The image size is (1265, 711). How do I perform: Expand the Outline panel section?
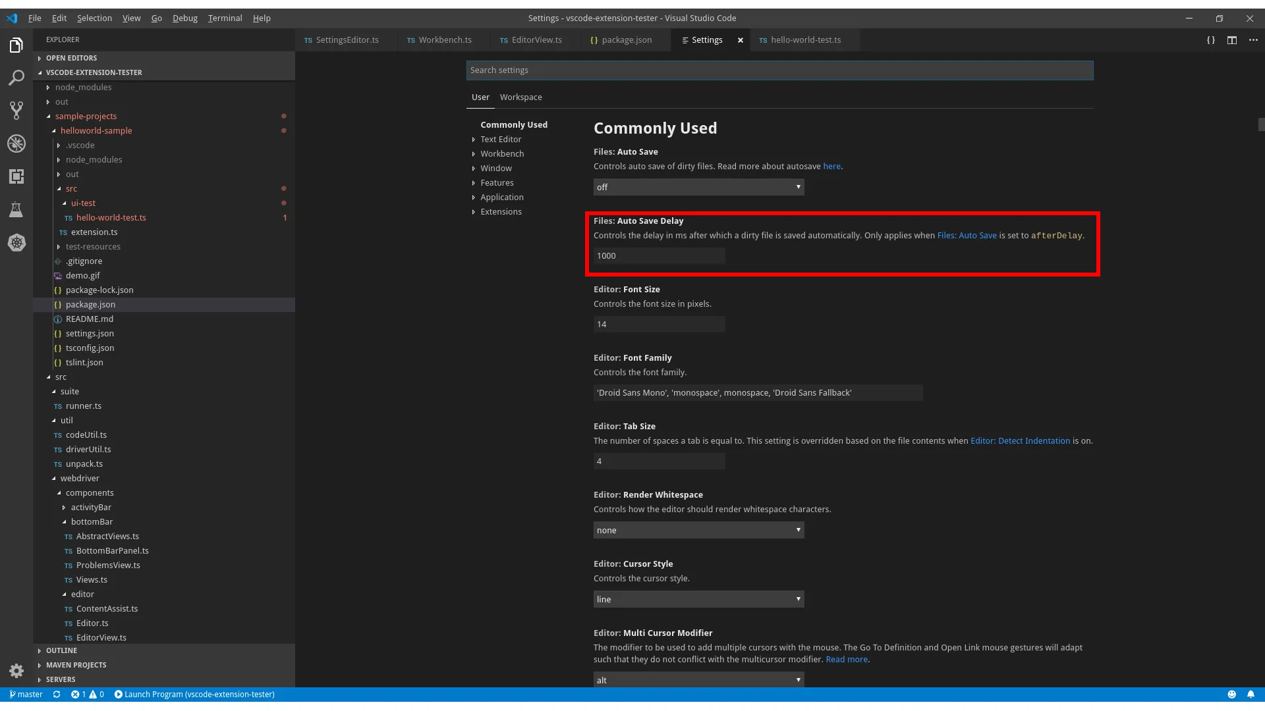click(164, 651)
